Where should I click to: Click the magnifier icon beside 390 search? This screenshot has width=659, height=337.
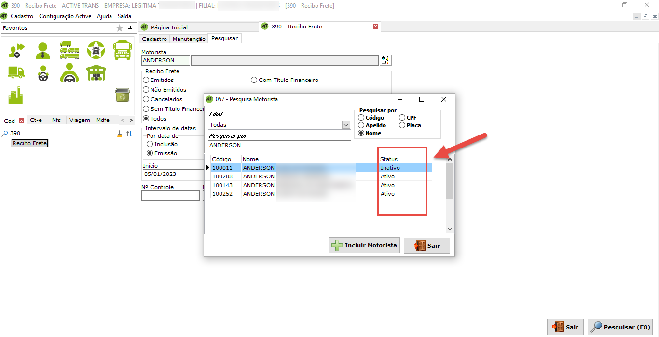coord(5,134)
